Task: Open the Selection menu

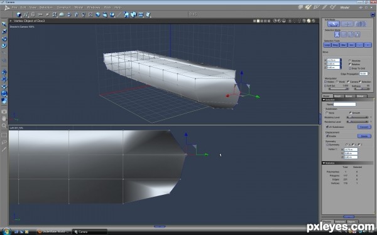Action: [46, 8]
